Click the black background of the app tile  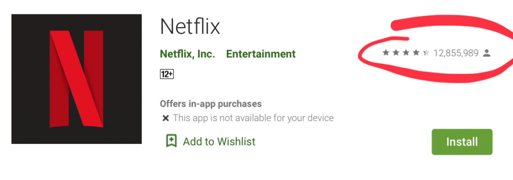click(30, 78)
